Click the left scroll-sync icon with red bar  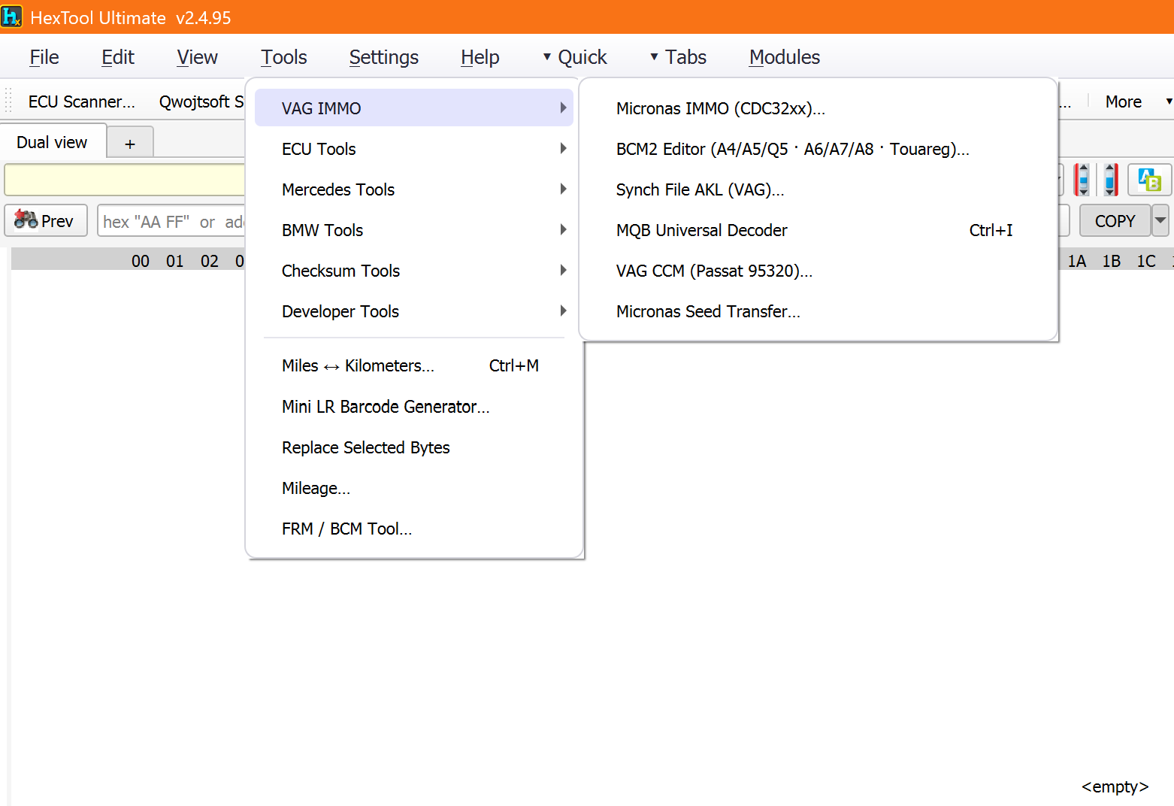1082,180
